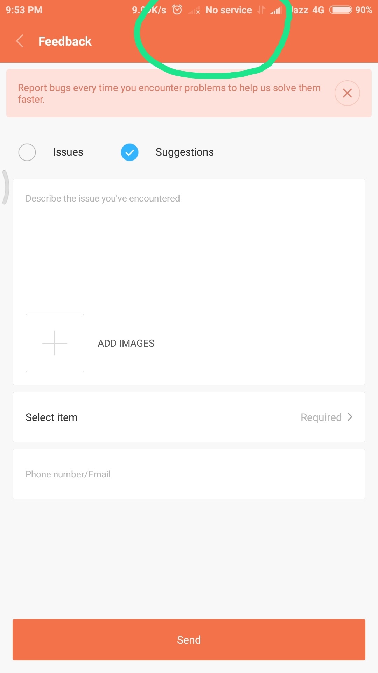Tap the data transfer arrows icon

(x=261, y=10)
